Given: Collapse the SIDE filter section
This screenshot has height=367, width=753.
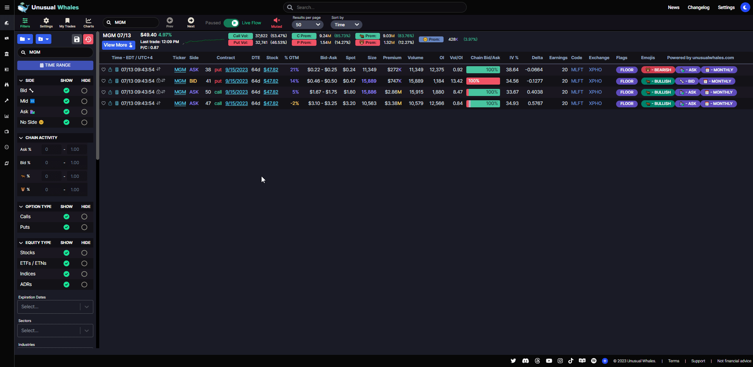Looking at the screenshot, I should click(21, 80).
